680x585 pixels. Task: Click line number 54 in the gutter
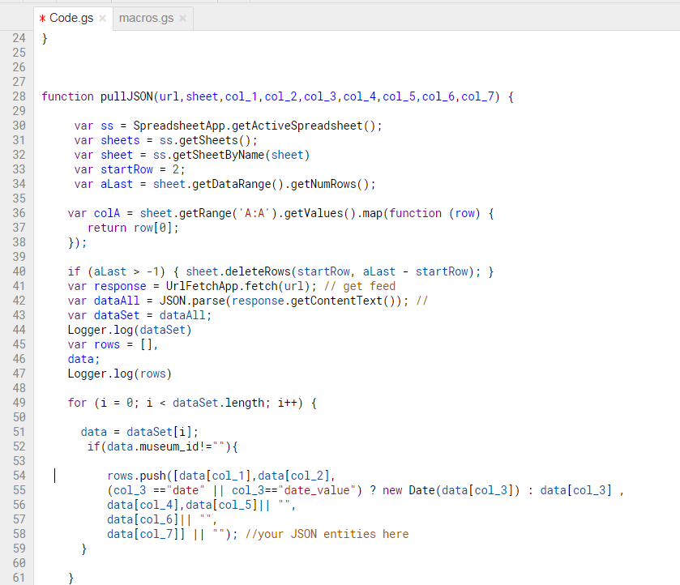[19, 476]
